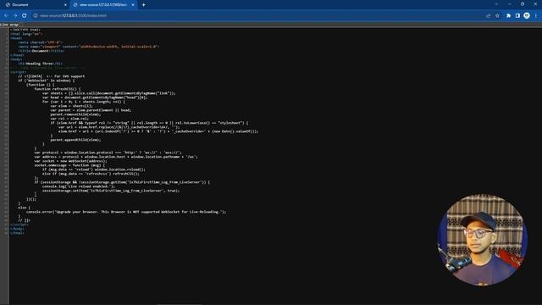Switch to the Document tab

click(x=36, y=5)
